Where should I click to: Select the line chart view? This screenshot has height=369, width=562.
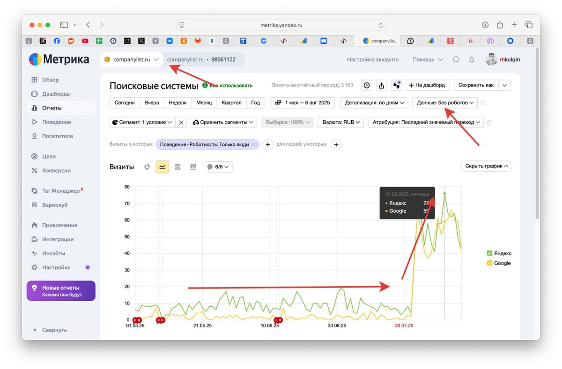(x=163, y=166)
